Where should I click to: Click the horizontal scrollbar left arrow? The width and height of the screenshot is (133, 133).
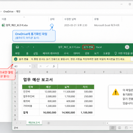tap(107, 123)
